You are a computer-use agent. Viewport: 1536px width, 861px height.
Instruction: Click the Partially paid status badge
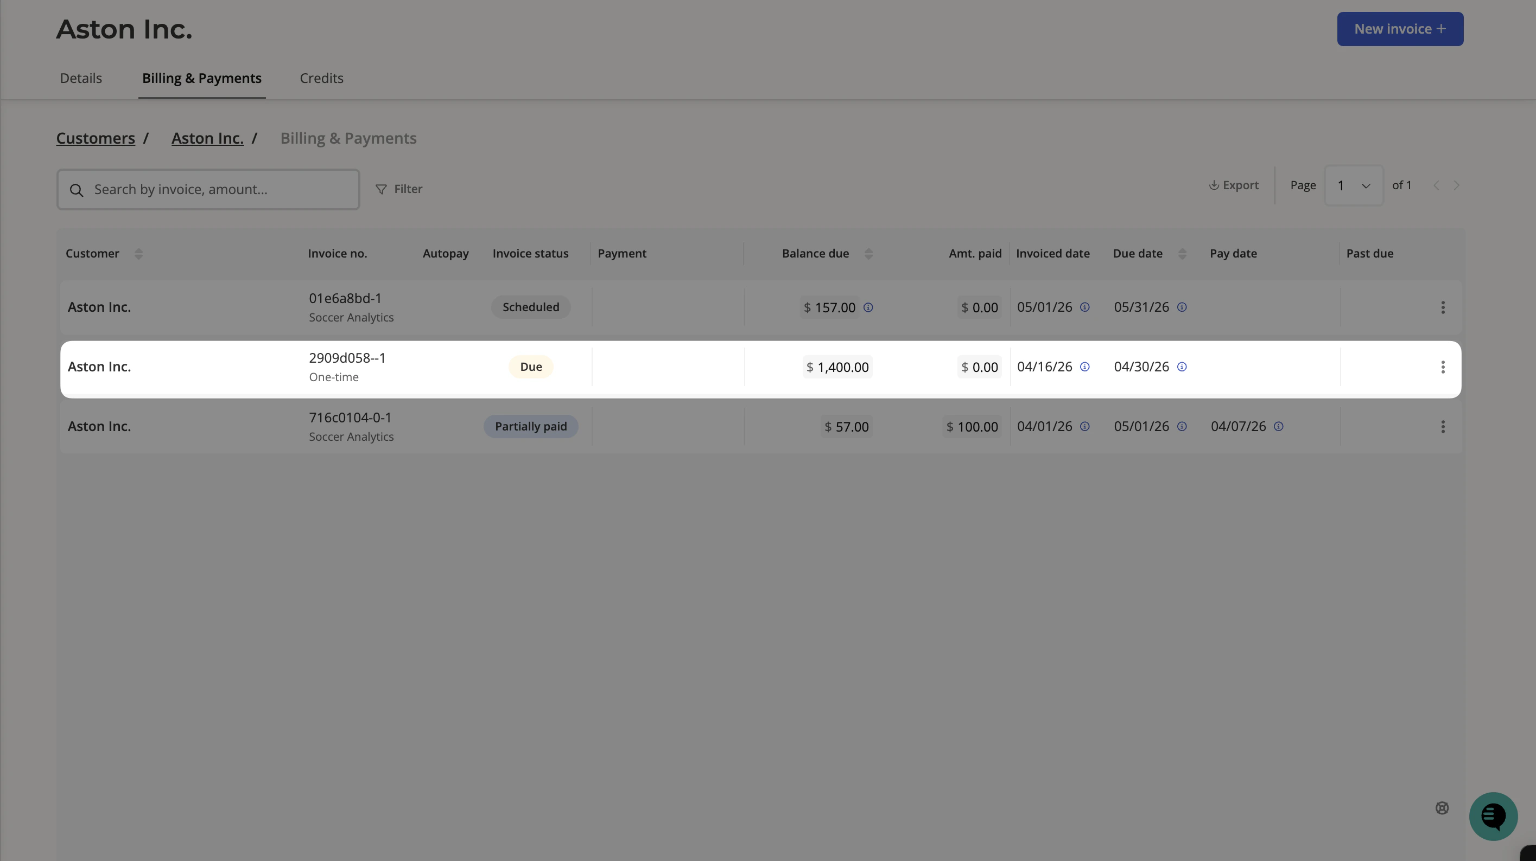coord(531,426)
